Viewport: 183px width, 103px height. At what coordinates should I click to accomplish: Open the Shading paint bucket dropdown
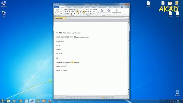(x=84, y=14)
